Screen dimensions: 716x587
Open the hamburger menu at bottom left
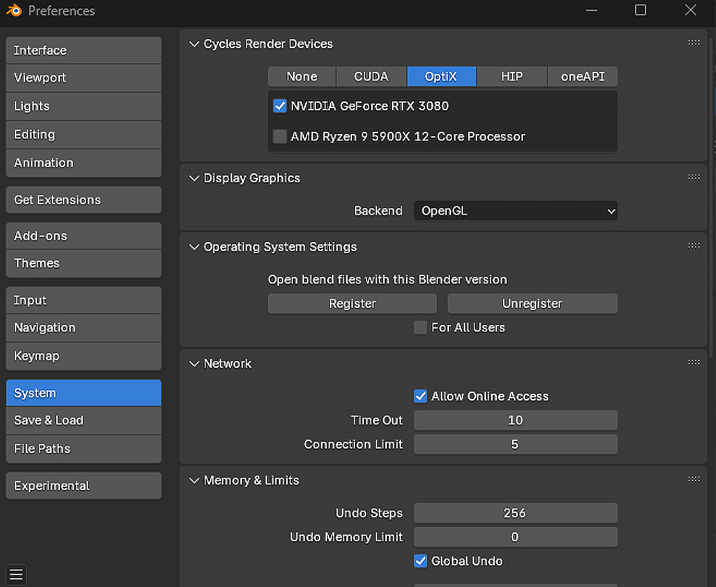16,574
